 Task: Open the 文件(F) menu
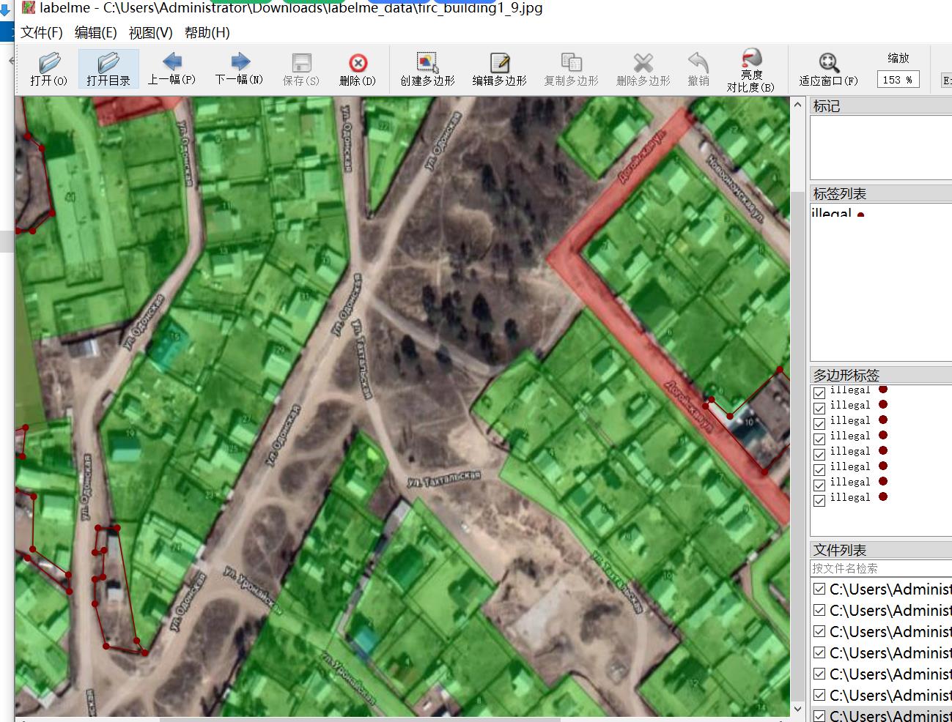coord(42,33)
